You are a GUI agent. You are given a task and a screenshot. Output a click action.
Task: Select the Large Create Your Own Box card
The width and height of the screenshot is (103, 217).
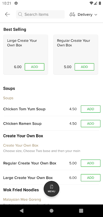(x=26, y=55)
